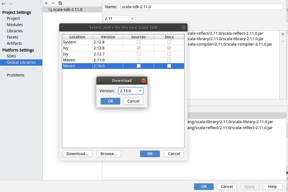Select the Maven 2.10.0 row
Screen dimensions: 288x192
click(x=123, y=66)
